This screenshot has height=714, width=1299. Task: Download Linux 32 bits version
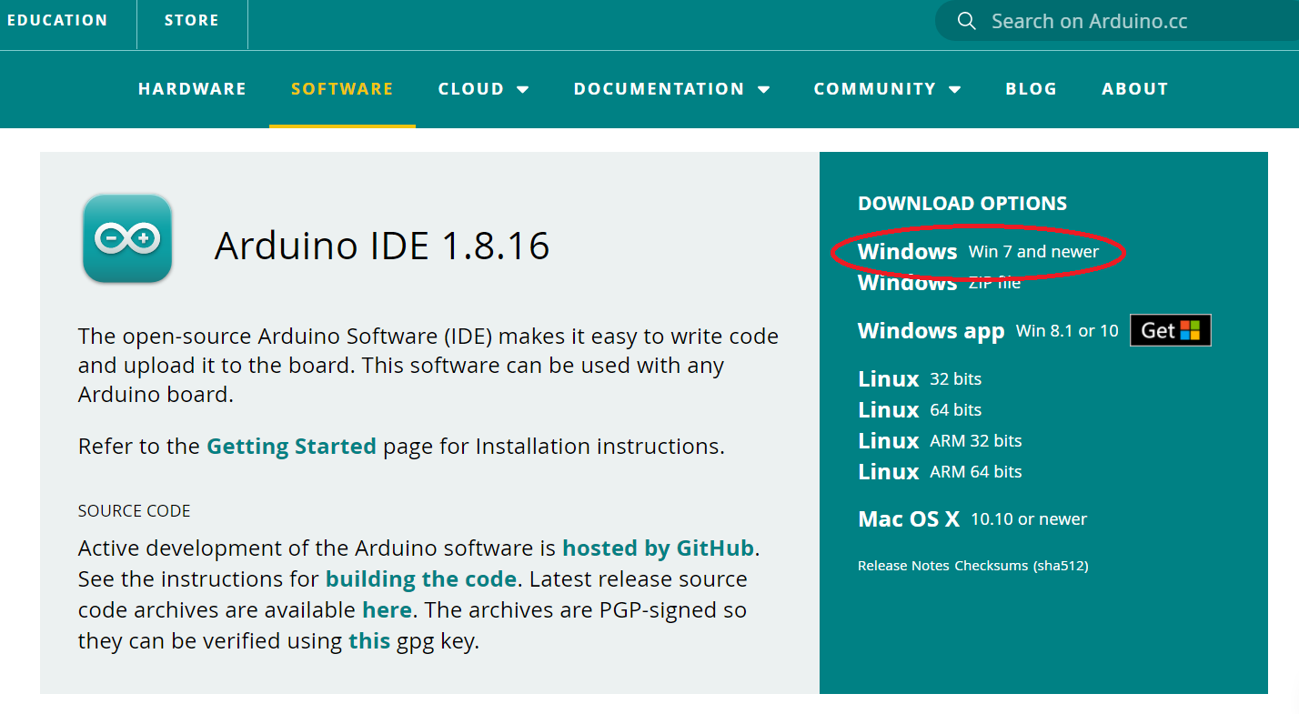point(920,379)
